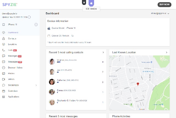176x118 pixels.
Task: Click the iPhone 11 device icon in sidebar
Action: (4, 24)
